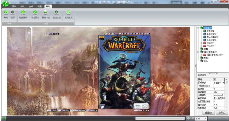Click the zoom in icon beside 80% box

pos(193,118)
